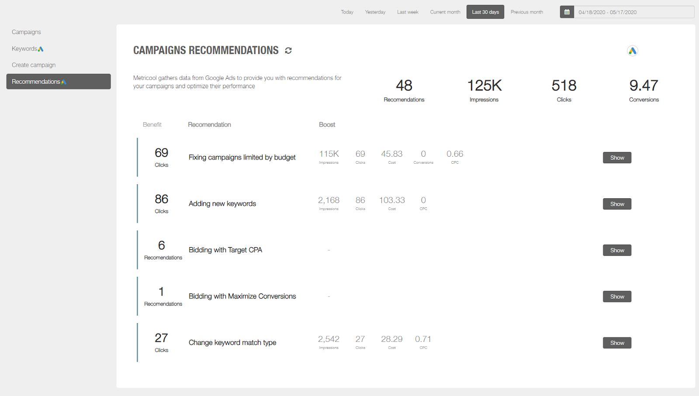Click the Benefit column header
This screenshot has width=699, height=396.
(x=152, y=124)
